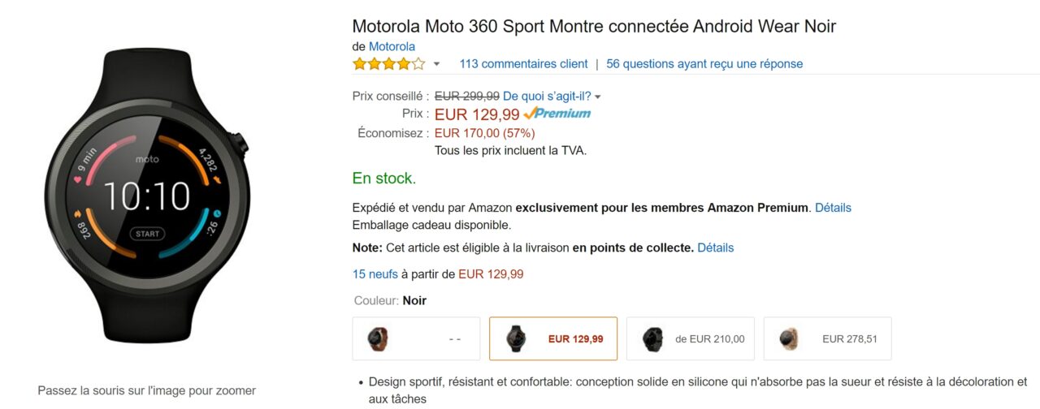Open the rating breakdown arrow beside the stars
Viewport: 1040px width, 409px height.
(436, 64)
